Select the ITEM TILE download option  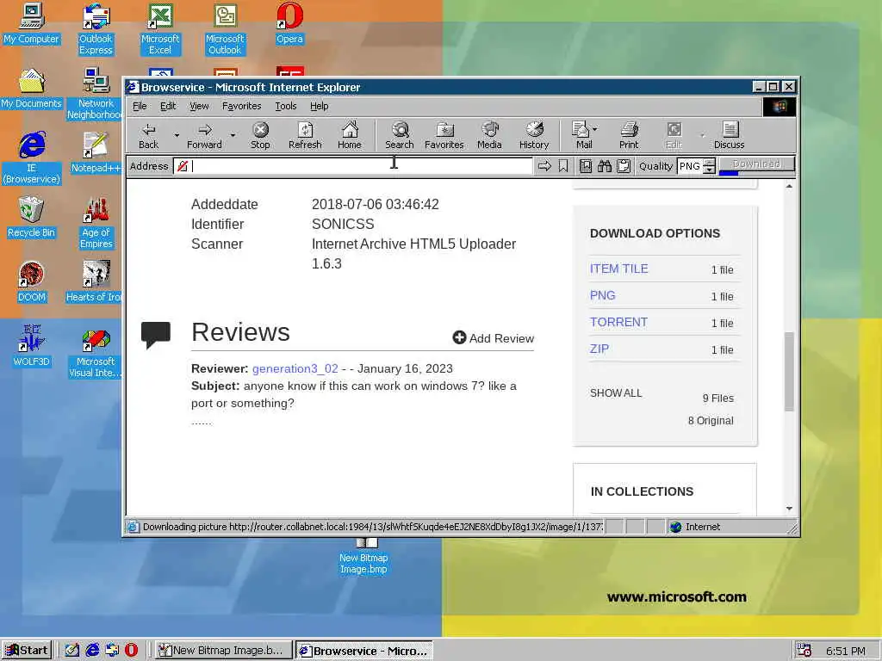tap(618, 269)
